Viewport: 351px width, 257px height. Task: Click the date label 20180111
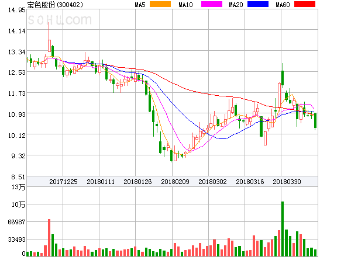tap(101, 182)
